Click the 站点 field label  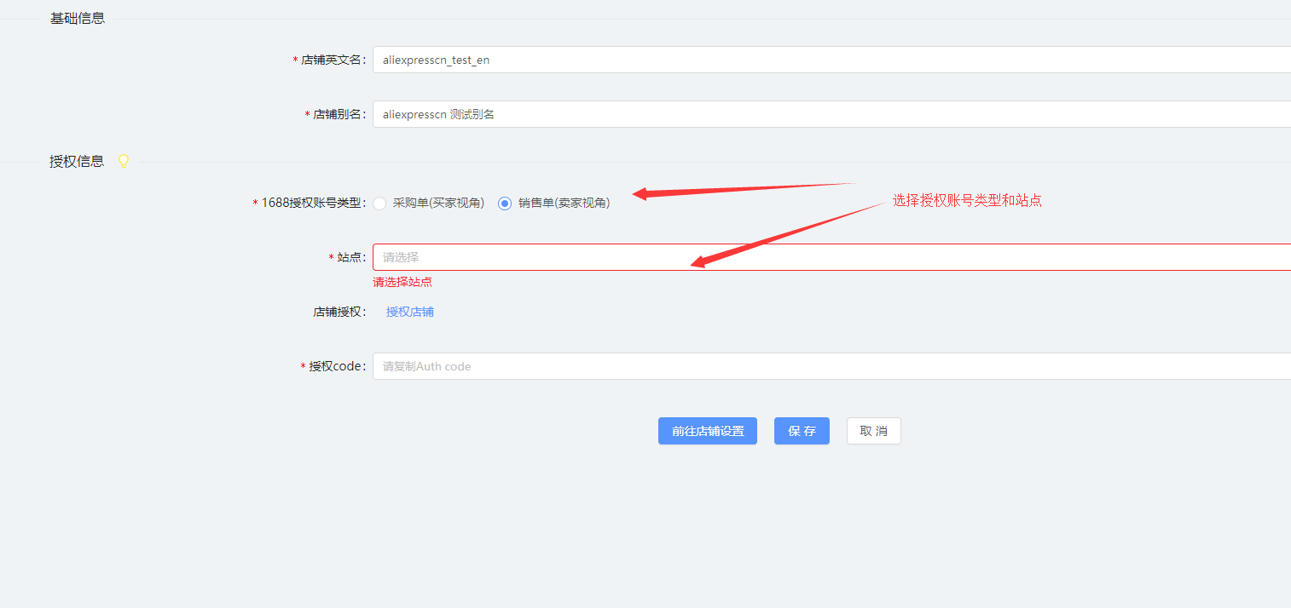[x=351, y=257]
